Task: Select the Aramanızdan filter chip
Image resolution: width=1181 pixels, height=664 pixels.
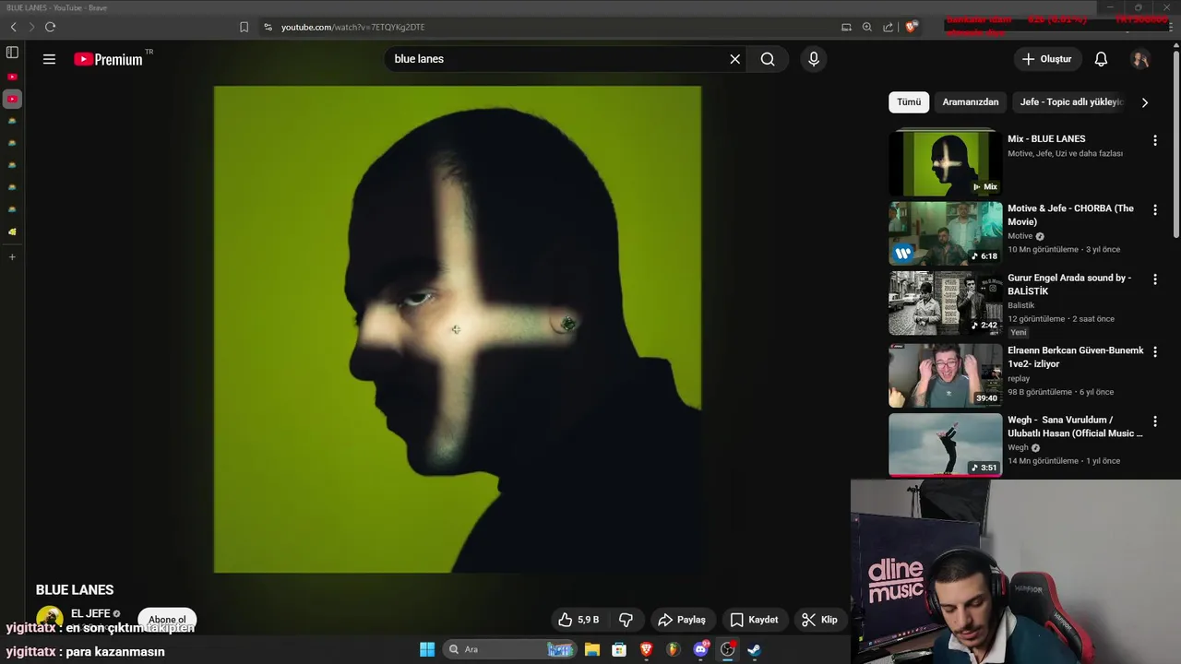Action: coord(970,102)
